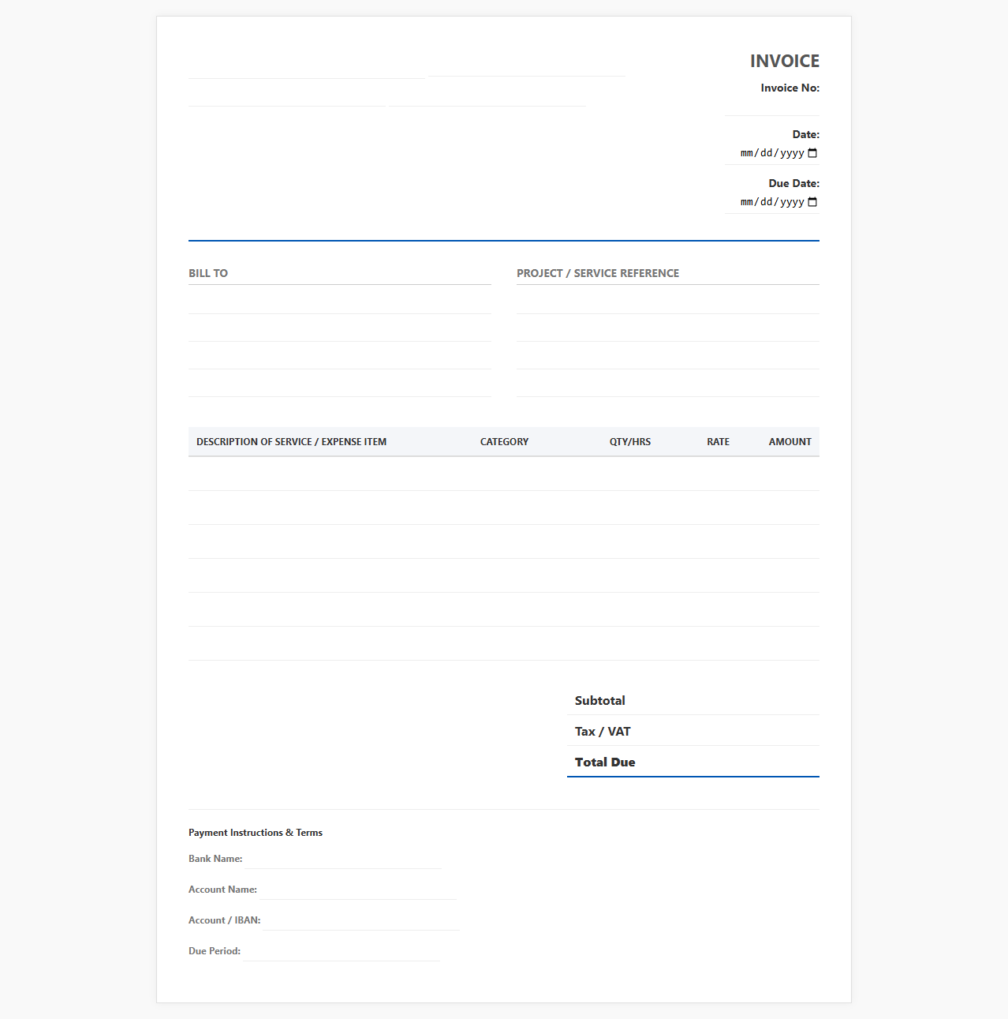
Task: Click the BILL TO section heading
Action: pos(208,273)
